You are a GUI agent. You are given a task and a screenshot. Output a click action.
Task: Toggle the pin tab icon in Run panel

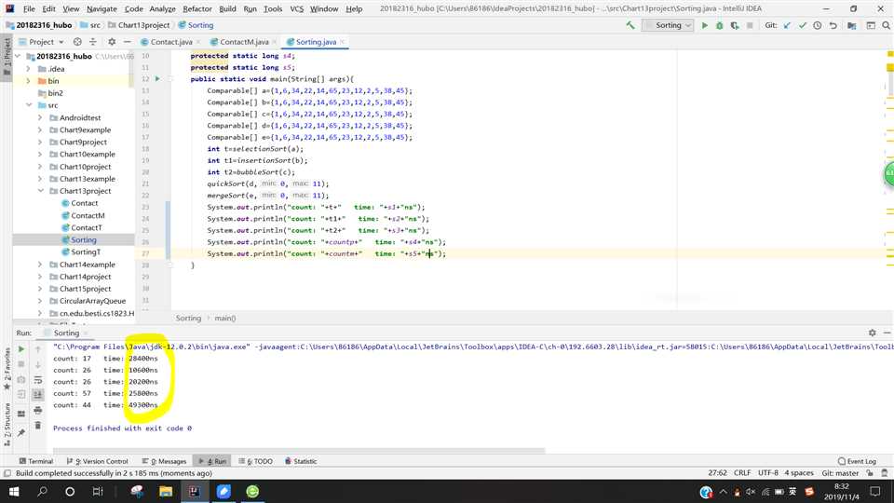(x=21, y=434)
